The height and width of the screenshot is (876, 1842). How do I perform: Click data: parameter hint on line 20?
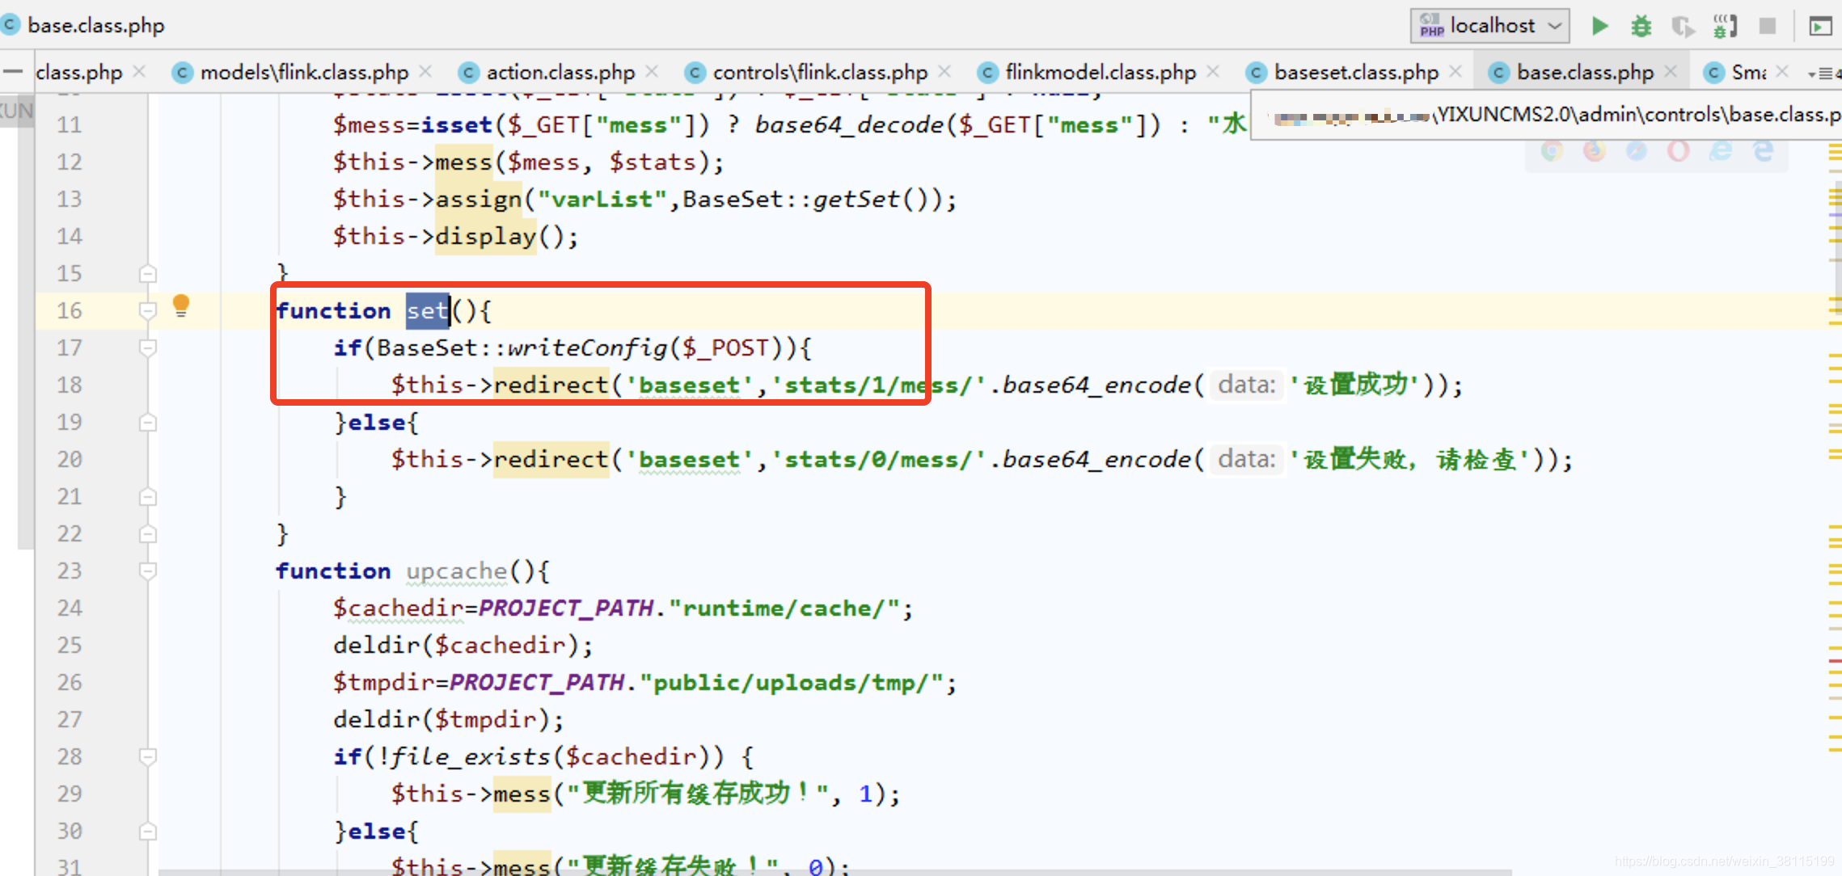pyautogui.click(x=1247, y=459)
